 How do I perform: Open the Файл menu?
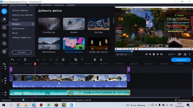coord(5,5)
